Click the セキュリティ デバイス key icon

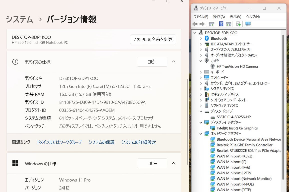[207, 94]
